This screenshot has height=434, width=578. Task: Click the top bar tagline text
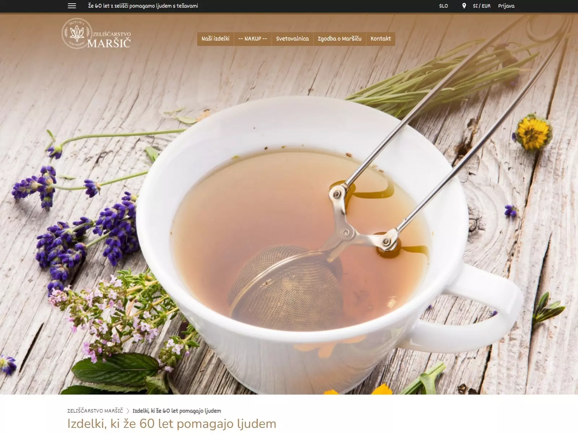coord(143,6)
